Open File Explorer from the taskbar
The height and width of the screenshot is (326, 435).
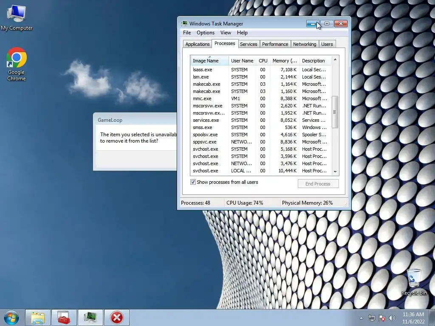pos(38,318)
